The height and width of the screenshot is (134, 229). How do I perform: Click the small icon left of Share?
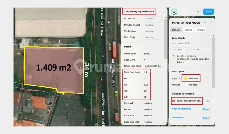pyautogui.click(x=198, y=11)
